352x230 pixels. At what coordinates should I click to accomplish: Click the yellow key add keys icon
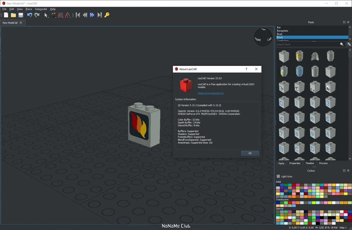pyautogui.click(x=107, y=15)
